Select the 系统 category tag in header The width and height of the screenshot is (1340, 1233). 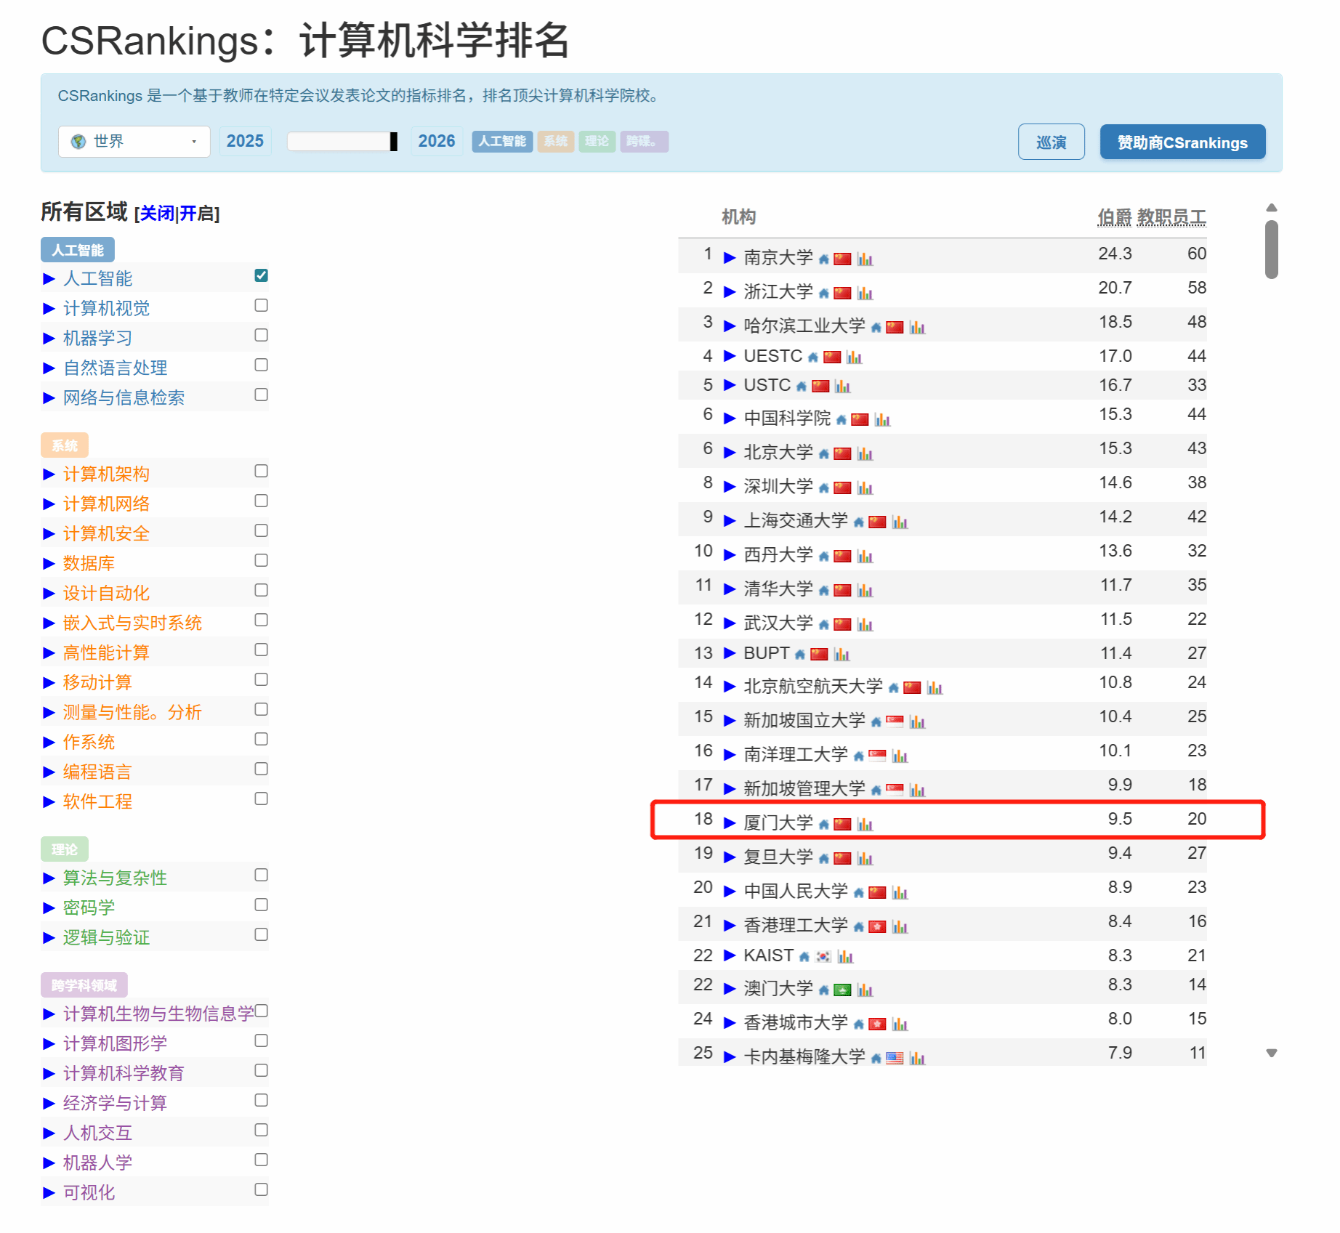pyautogui.click(x=555, y=142)
